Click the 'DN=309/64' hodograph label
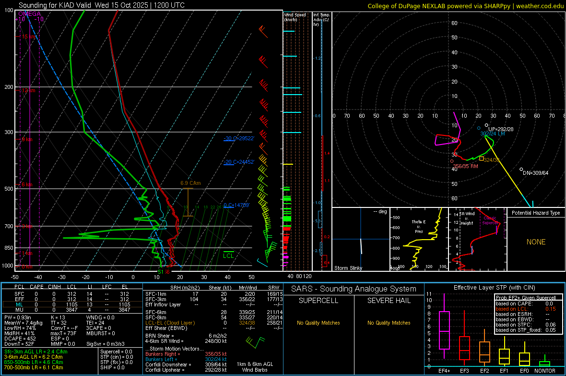Image resolution: width=566 pixels, height=376 pixels. click(536, 173)
